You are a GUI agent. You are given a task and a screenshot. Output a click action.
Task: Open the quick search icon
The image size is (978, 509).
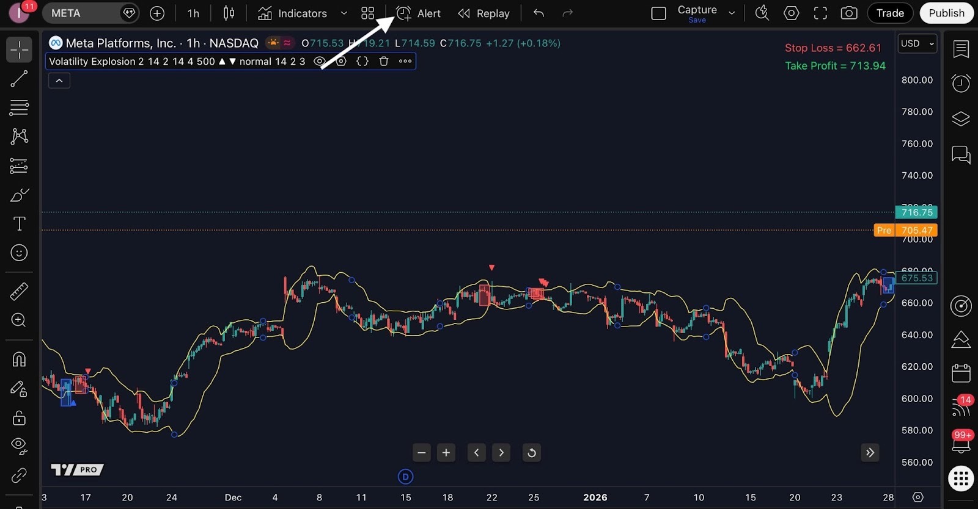coord(762,13)
